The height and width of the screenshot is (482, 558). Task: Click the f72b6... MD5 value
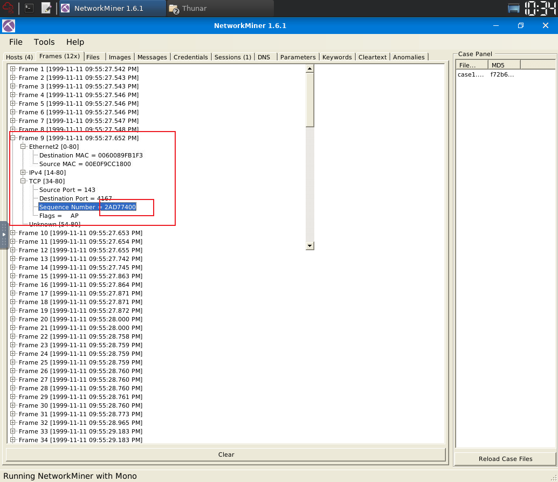pyautogui.click(x=502, y=74)
